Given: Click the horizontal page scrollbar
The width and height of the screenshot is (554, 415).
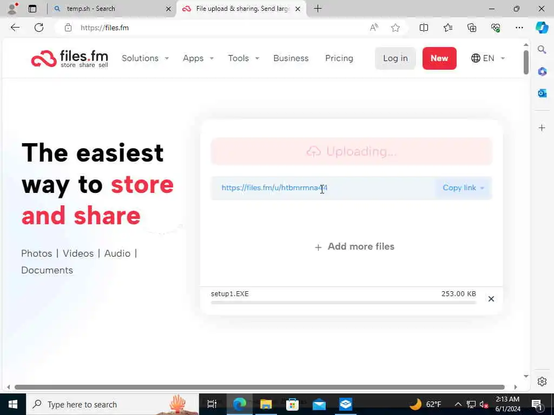Looking at the screenshot, I should 259,387.
